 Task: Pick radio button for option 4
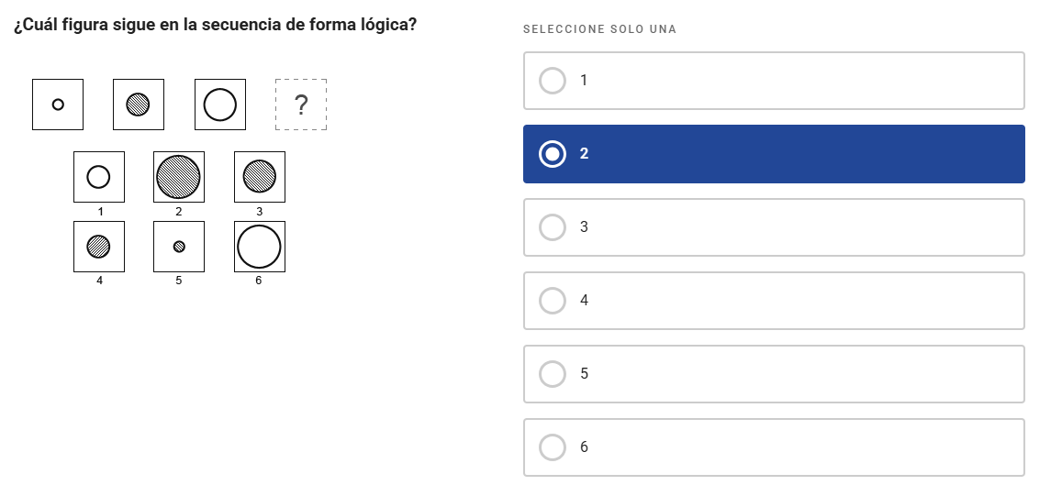[x=553, y=301]
